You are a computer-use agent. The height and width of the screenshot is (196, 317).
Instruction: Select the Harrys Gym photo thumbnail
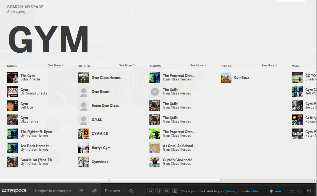point(83,148)
